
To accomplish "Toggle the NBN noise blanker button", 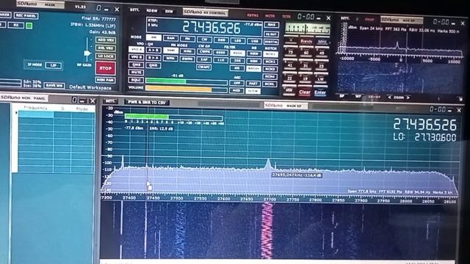I will coord(254,61).
